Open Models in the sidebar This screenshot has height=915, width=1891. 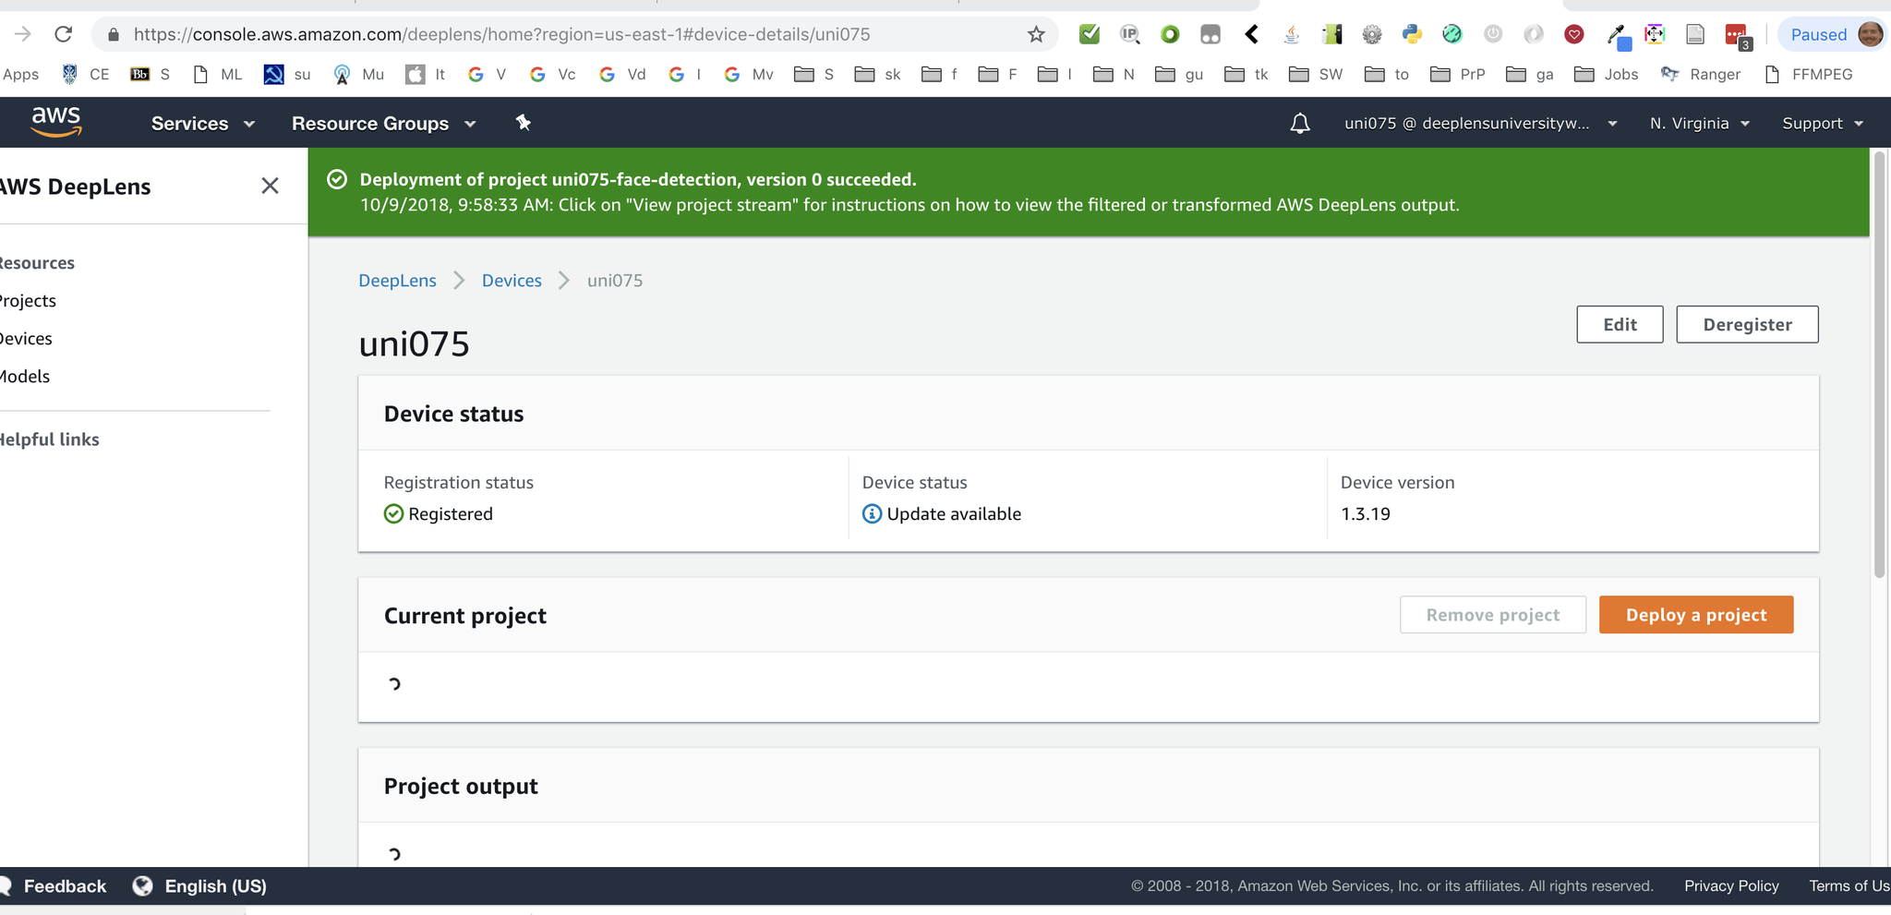coord(25,376)
